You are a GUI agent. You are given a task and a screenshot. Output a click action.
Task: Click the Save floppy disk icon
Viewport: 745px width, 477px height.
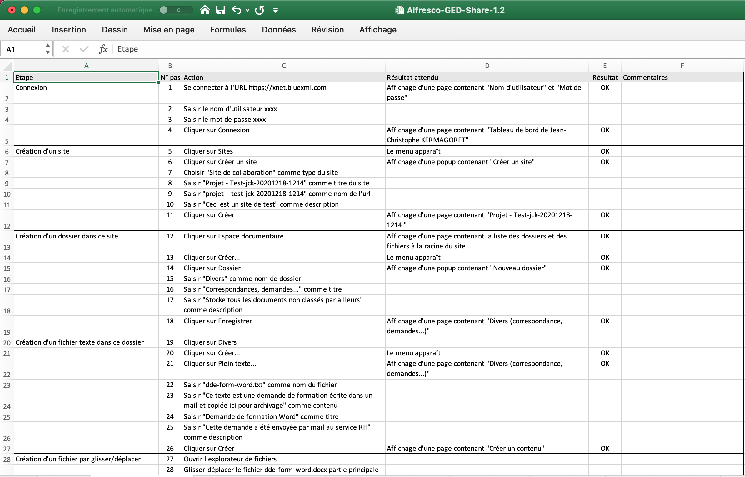click(221, 10)
